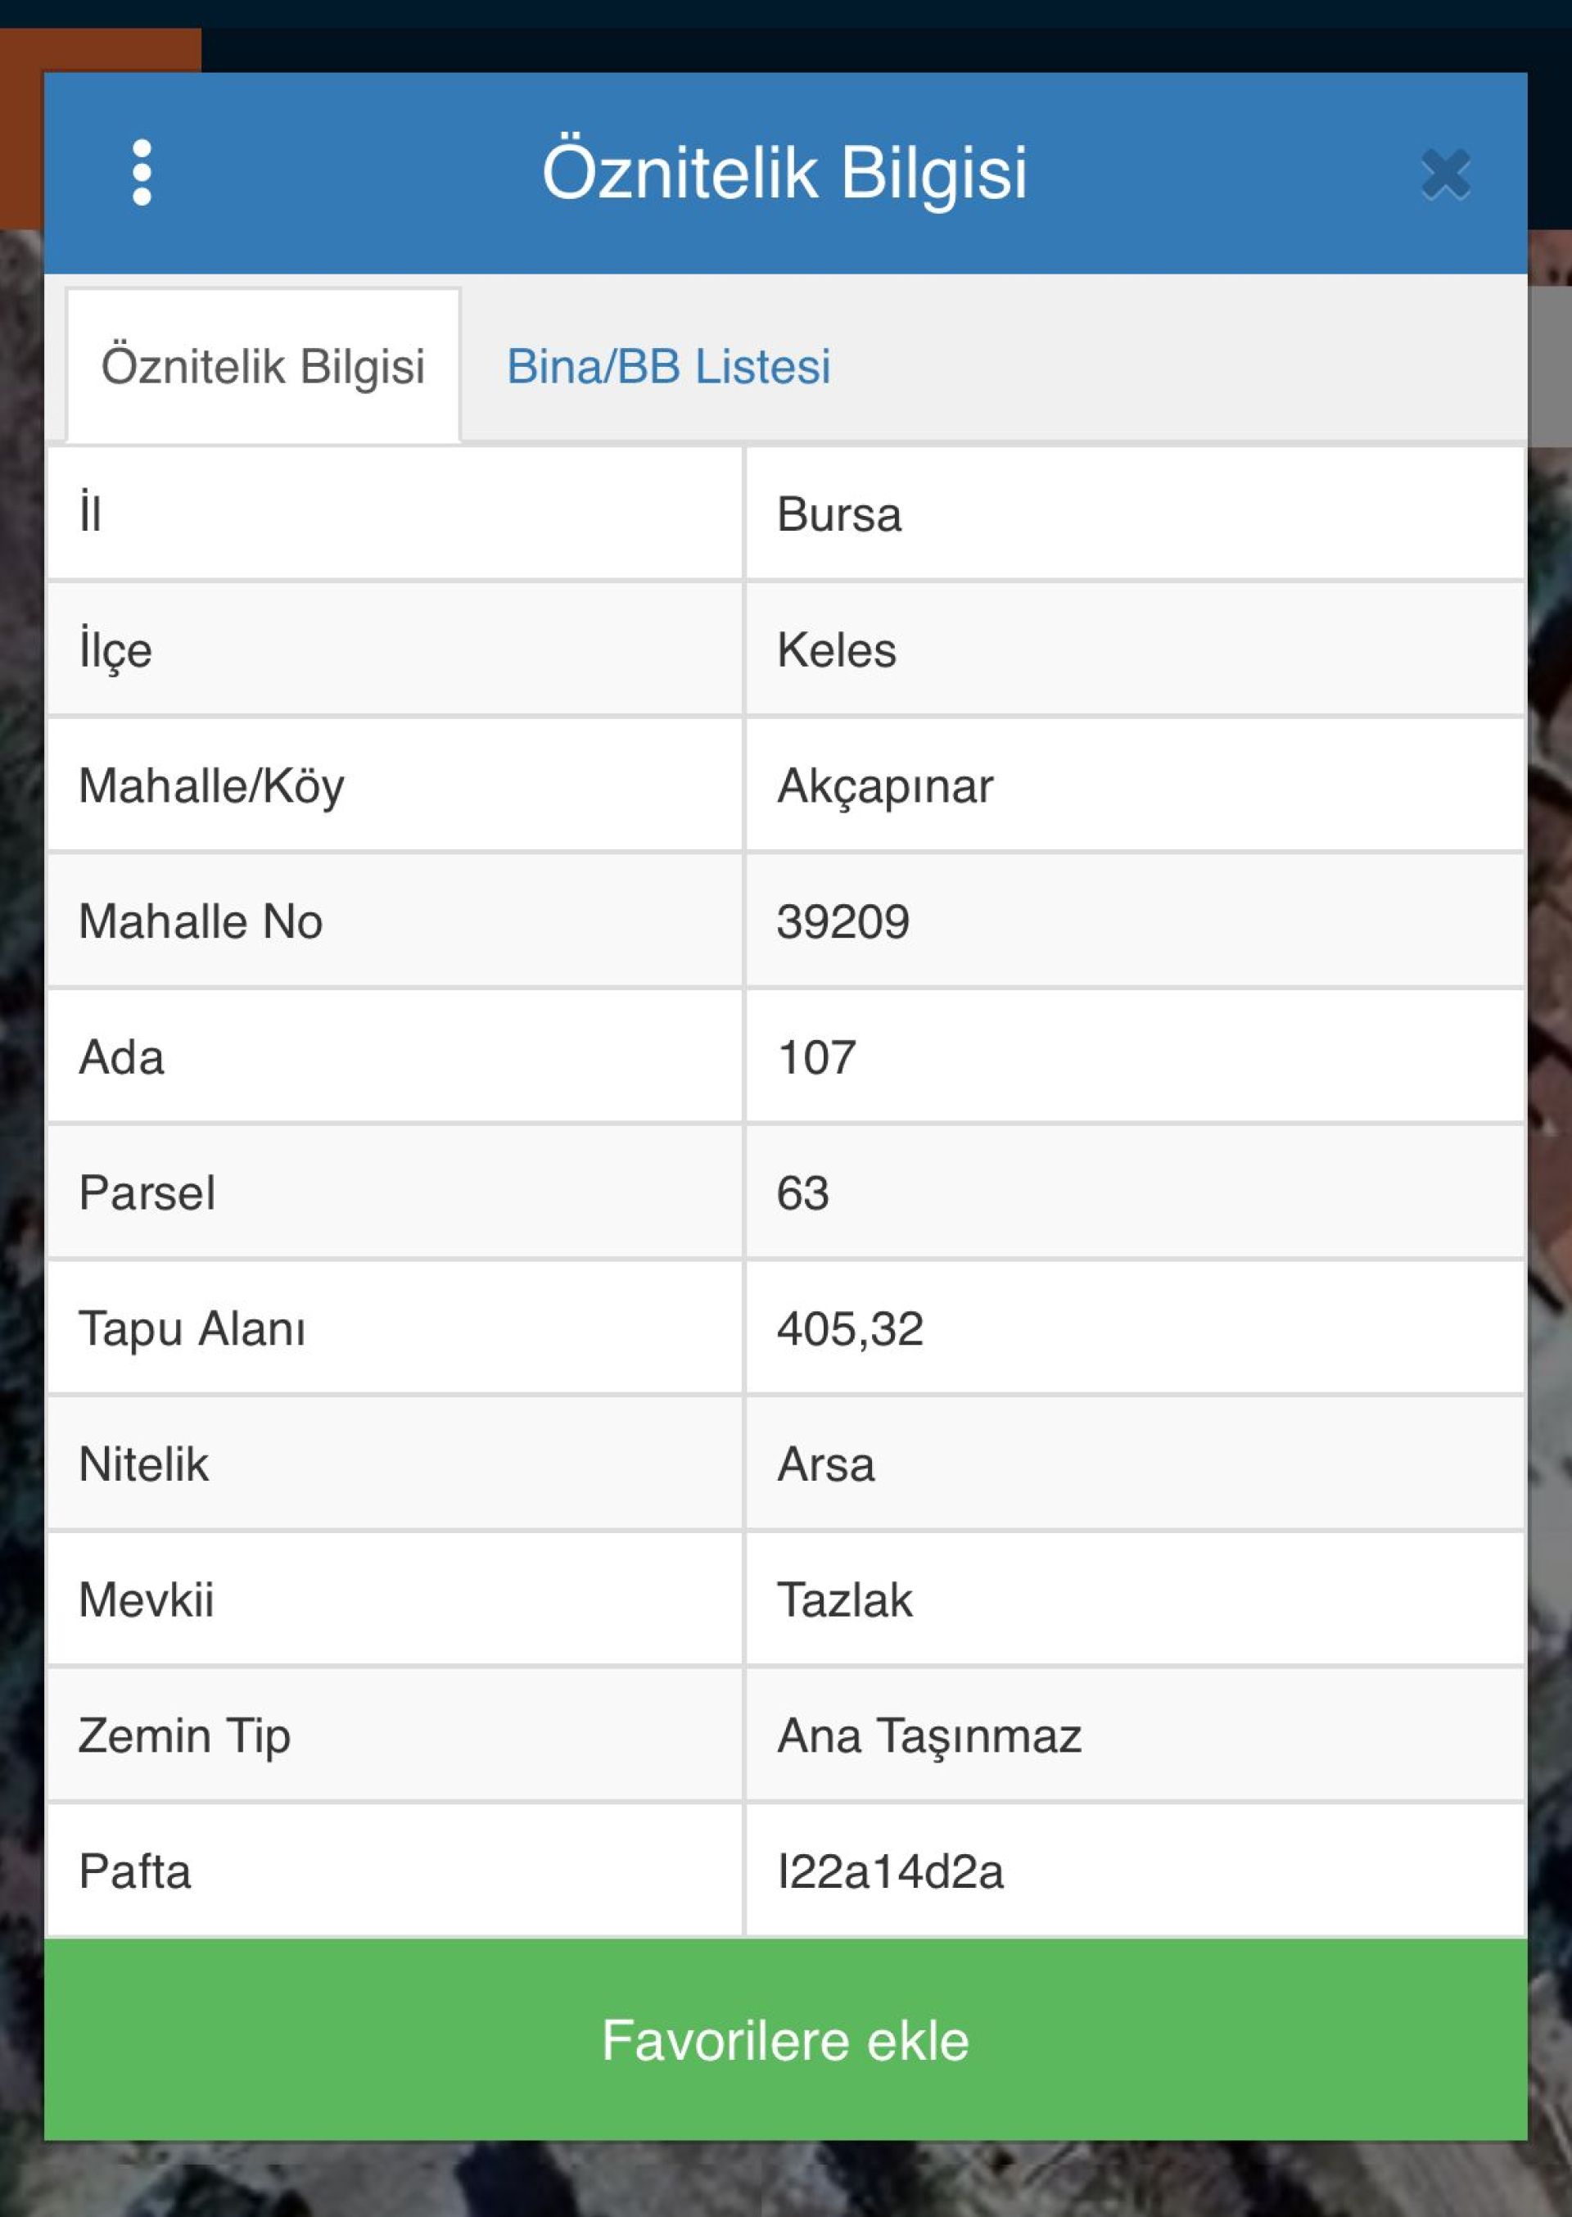Select the Ada value 107

point(816,1056)
